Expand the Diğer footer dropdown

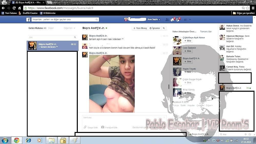209,105
